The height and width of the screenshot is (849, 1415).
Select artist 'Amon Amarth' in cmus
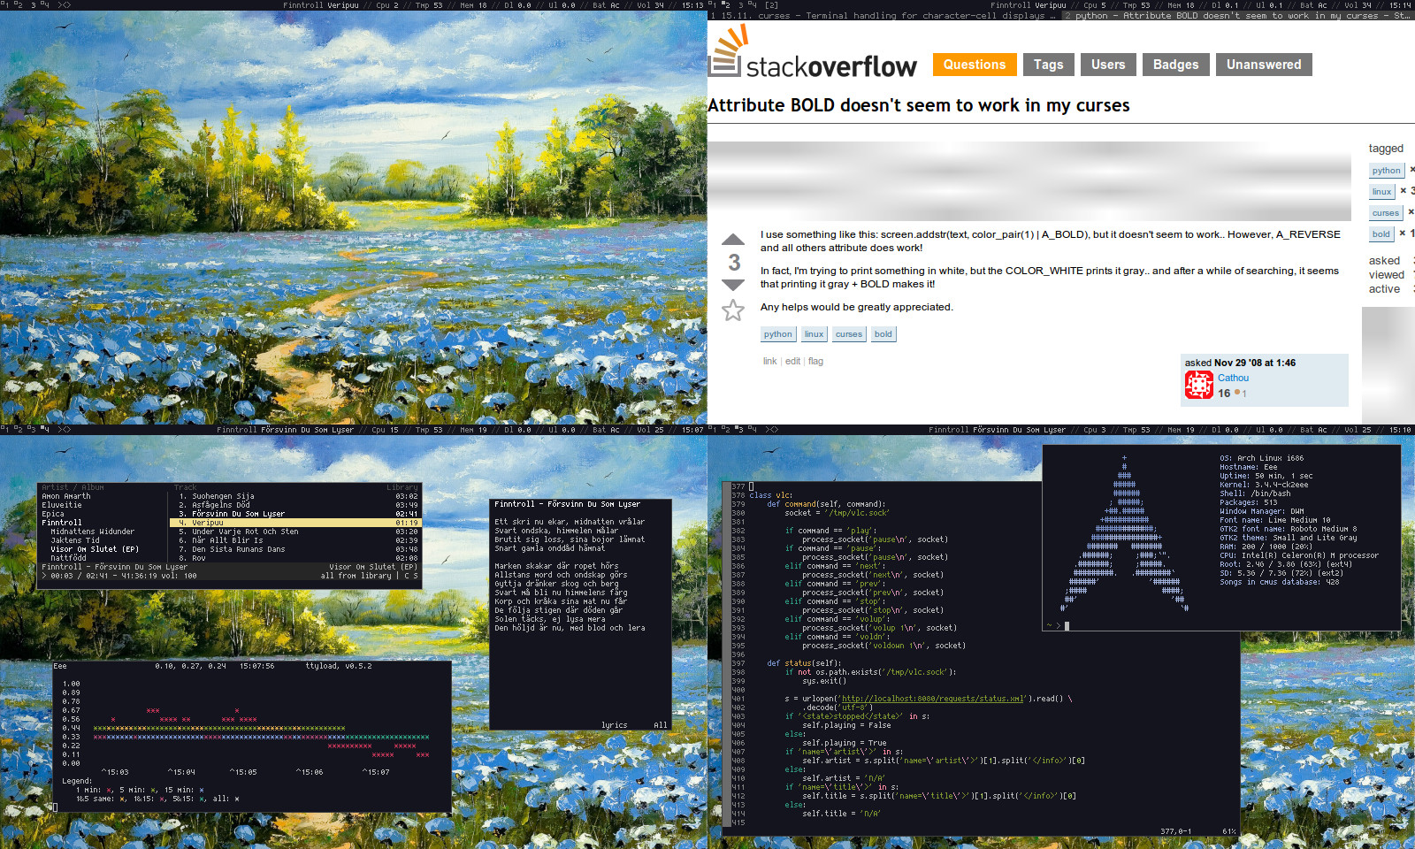click(x=66, y=496)
